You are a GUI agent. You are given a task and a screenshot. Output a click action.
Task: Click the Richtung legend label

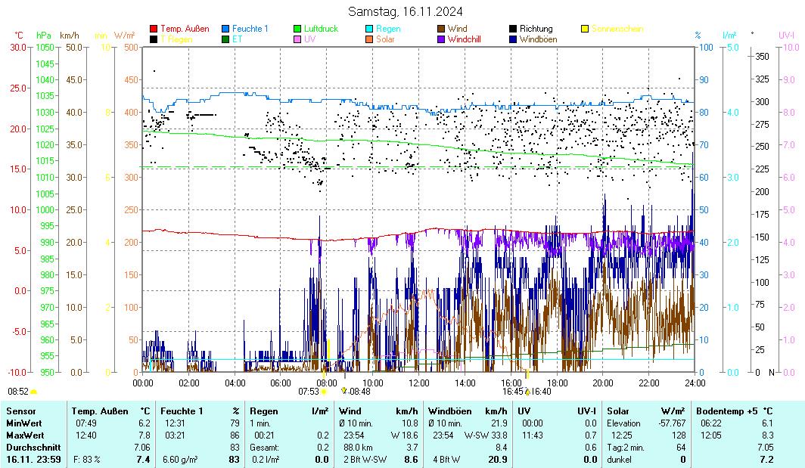536,29
